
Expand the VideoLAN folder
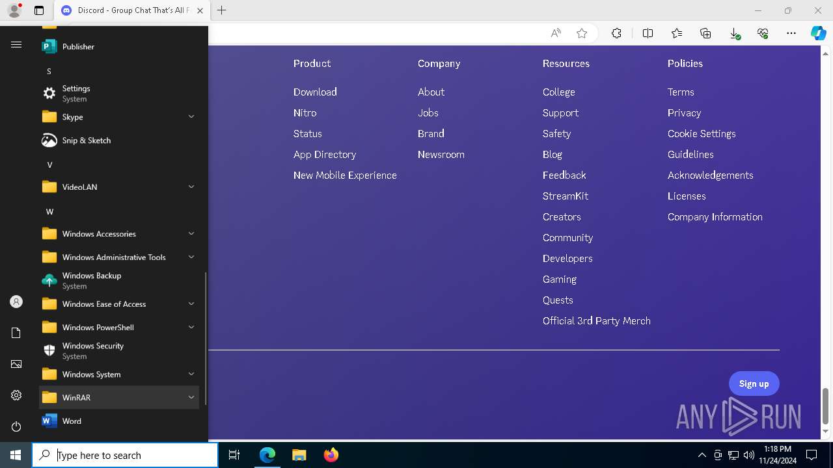point(119,187)
